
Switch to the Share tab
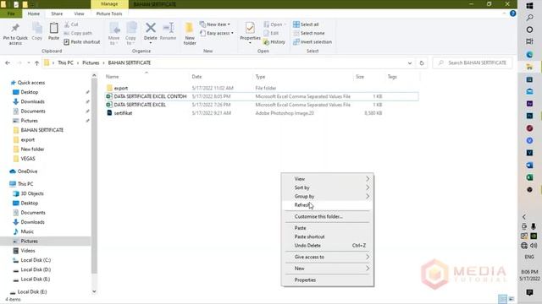[57, 14]
